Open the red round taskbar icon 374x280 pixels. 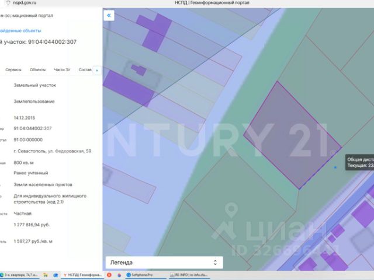point(109,275)
